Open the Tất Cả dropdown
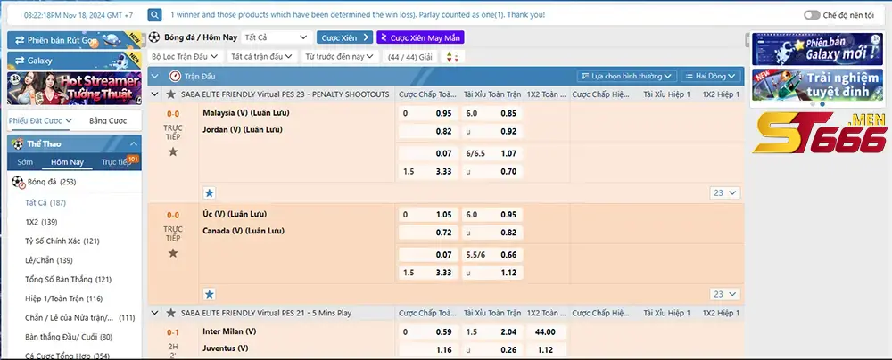 (277, 37)
